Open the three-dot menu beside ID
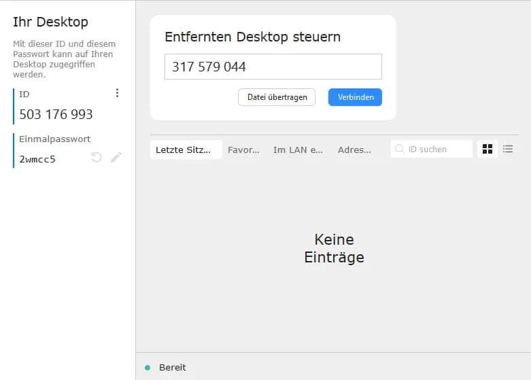This screenshot has height=380, width=531. coord(117,93)
